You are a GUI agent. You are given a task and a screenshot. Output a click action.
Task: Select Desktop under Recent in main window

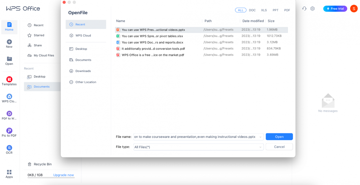(x=36, y=77)
